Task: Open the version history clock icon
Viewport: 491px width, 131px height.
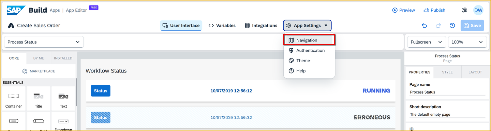Action: point(452,26)
